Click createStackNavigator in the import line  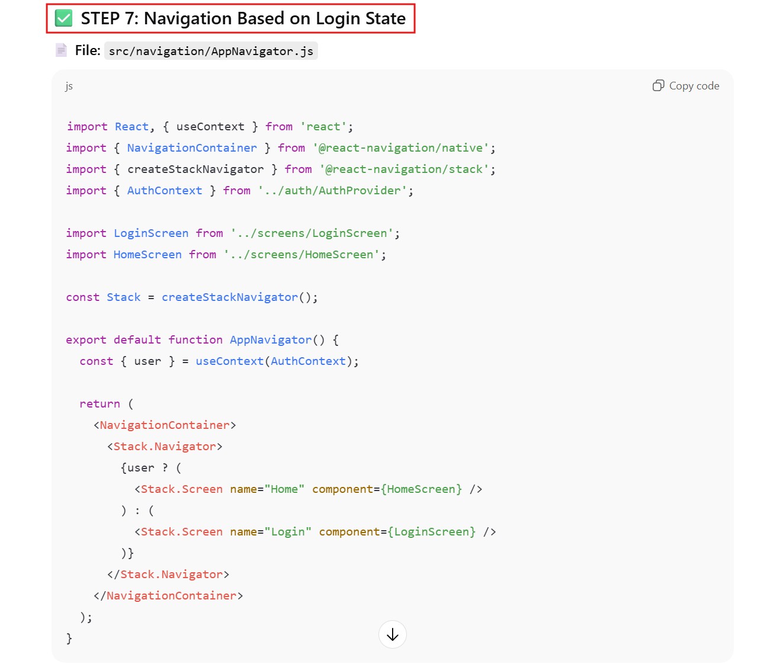pyautogui.click(x=195, y=169)
